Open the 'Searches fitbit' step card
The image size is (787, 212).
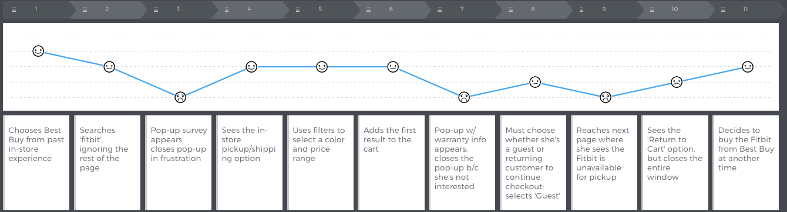(107, 162)
